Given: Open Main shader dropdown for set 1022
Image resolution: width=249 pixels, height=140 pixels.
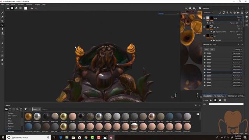Looking at the screenshot, I should click(x=237, y=82).
